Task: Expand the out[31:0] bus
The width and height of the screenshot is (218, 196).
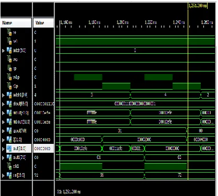Action: pyautogui.click(x=4, y=149)
